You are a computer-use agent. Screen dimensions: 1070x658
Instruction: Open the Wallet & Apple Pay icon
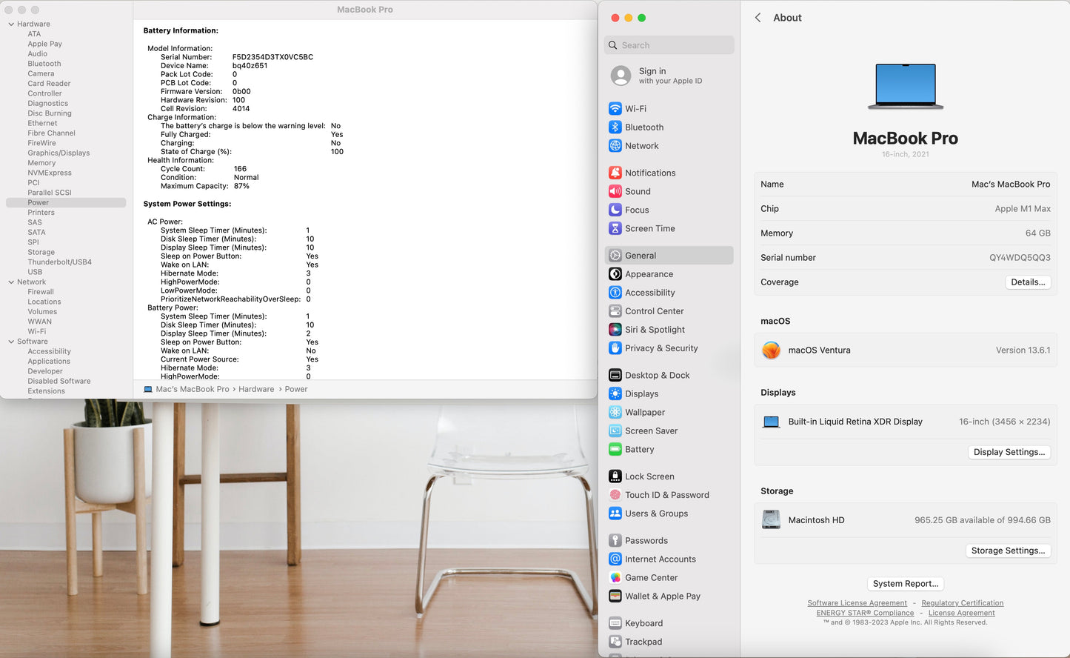(x=615, y=596)
